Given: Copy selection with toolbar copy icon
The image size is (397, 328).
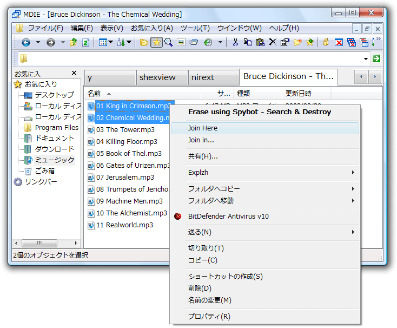Looking at the screenshot, I should 248,42.
